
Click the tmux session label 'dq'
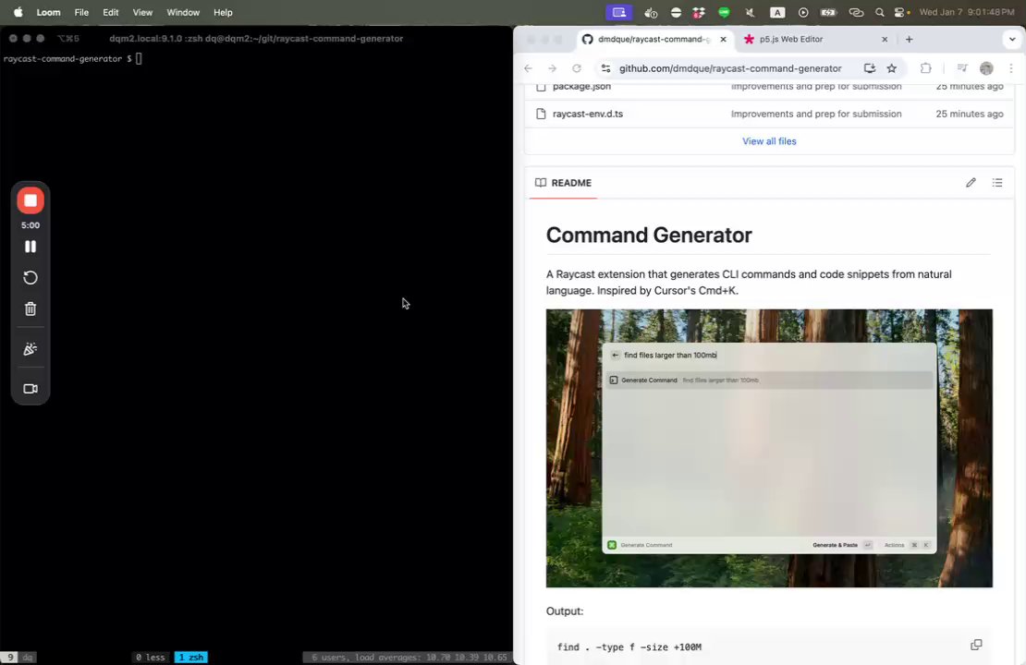28,658
